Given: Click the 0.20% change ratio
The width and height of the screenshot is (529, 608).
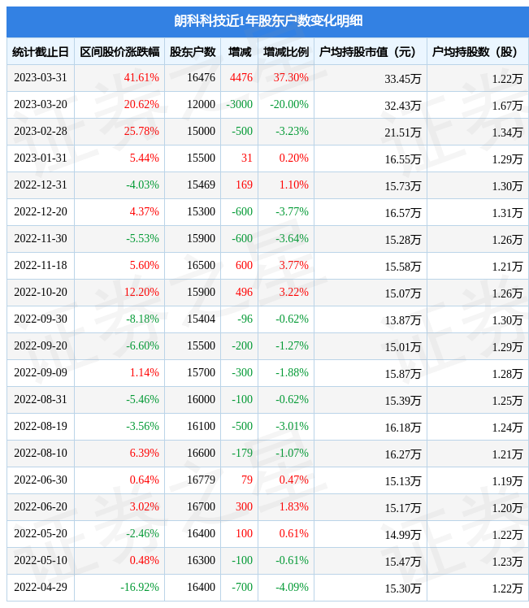Looking at the screenshot, I should pyautogui.click(x=294, y=158).
